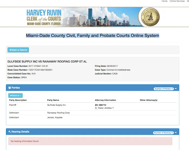Open Online Services menu

point(177,1)
